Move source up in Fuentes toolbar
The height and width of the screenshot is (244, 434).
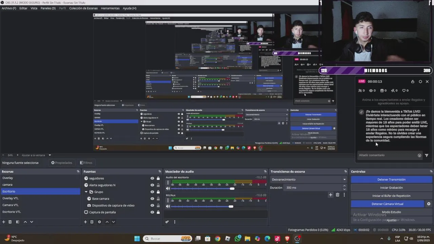(x=107, y=222)
